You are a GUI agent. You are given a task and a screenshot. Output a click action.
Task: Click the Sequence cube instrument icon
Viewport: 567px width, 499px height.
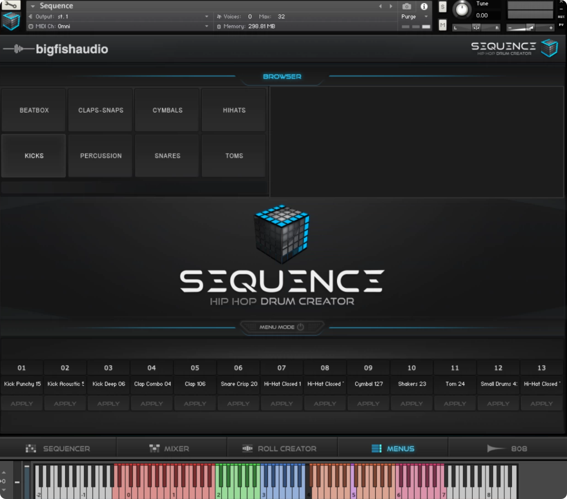tap(11, 22)
